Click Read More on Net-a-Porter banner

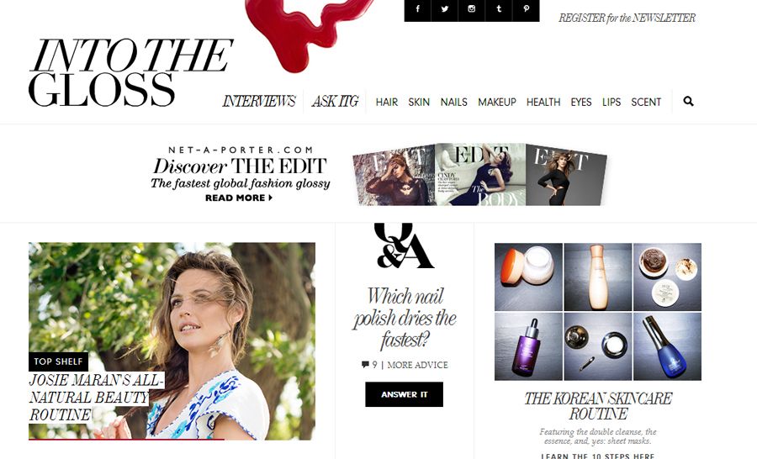(x=239, y=198)
